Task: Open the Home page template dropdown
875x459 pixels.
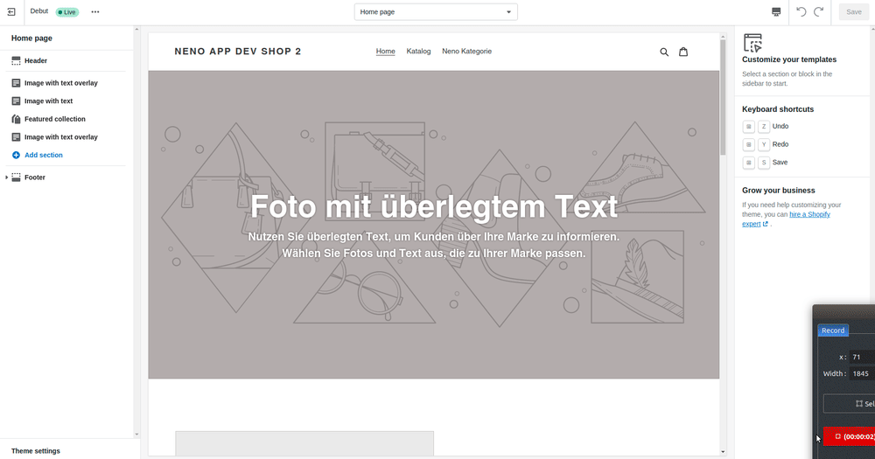Action: 436,11
